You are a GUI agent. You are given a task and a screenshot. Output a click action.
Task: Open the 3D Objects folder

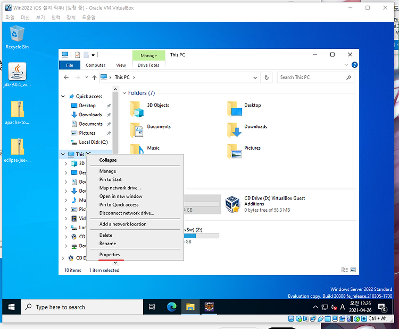point(149,109)
